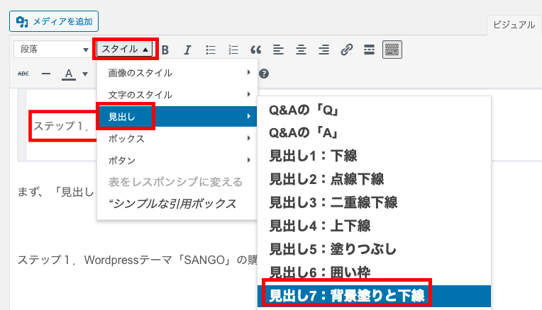The width and height of the screenshot is (542, 310).
Task: Click the メディアを追加 button
Action: point(54,21)
